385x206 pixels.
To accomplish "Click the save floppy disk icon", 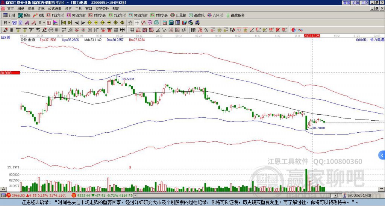I will (184, 23).
